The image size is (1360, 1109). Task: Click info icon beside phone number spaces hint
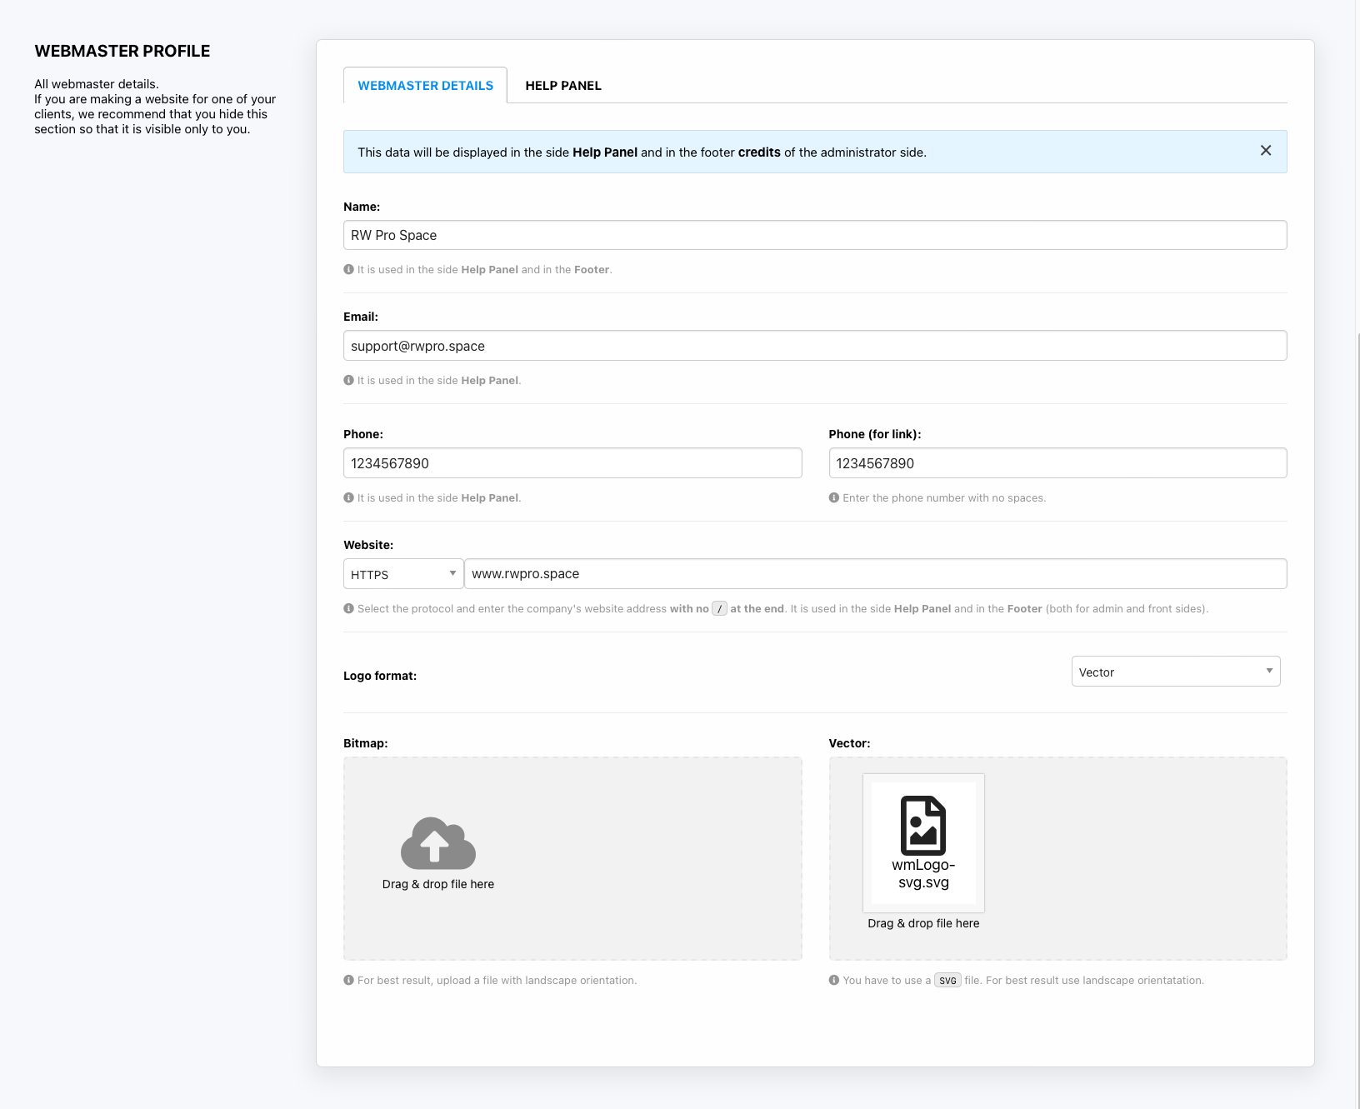click(834, 498)
